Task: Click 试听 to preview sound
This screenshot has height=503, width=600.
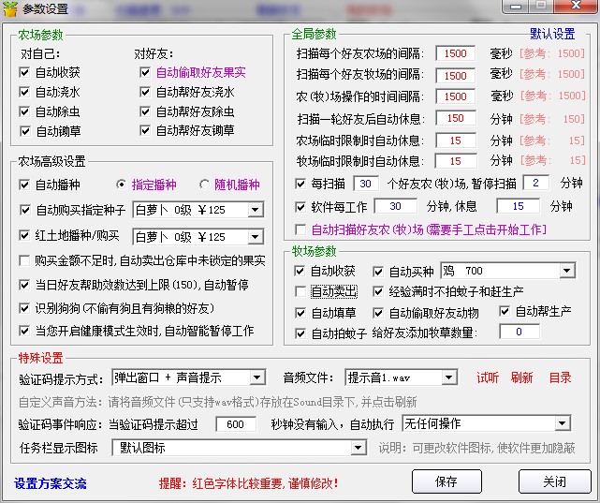Action: click(x=488, y=377)
